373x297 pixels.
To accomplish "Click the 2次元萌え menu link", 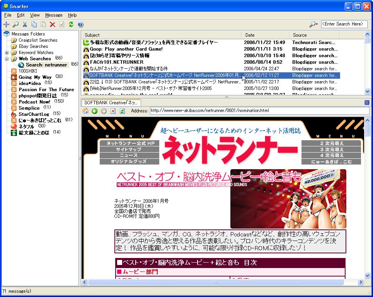I will [331, 143].
